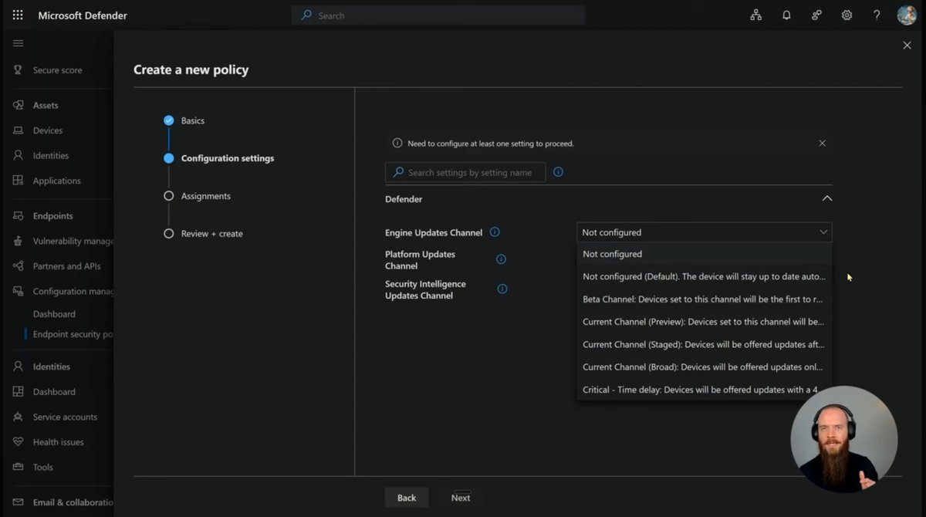The image size is (926, 517).
Task: Click the Devices icon in sidebar
Action: [18, 130]
